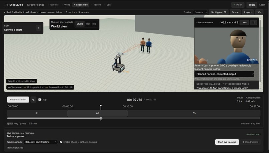Click the Stop tracking button
Image resolution: width=269 pixels, height=153 pixels.
[250, 142]
